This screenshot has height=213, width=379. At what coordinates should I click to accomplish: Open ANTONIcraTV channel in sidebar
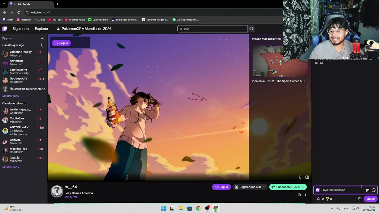tap(24, 131)
